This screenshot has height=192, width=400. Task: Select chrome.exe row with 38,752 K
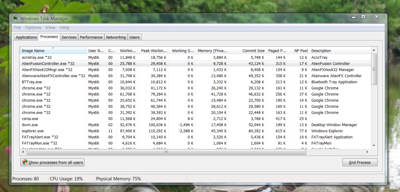click(195, 106)
